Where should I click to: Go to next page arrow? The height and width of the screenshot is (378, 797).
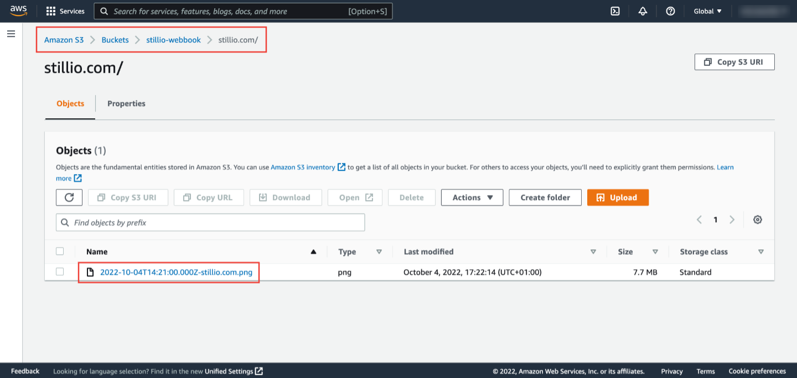point(732,219)
